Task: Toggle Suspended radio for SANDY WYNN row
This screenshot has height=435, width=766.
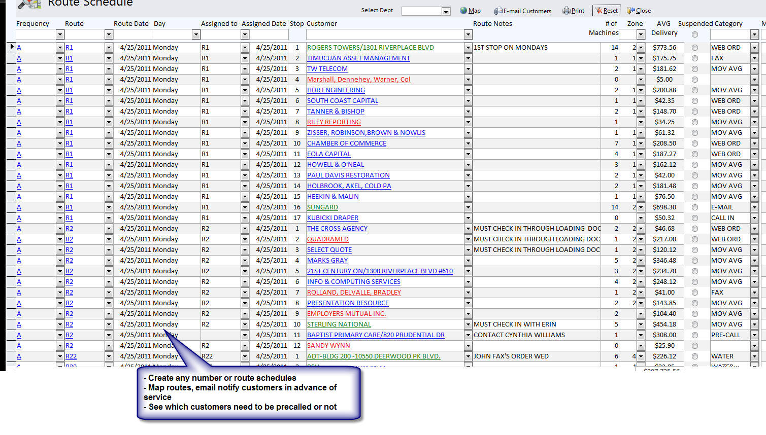Action: (x=695, y=346)
